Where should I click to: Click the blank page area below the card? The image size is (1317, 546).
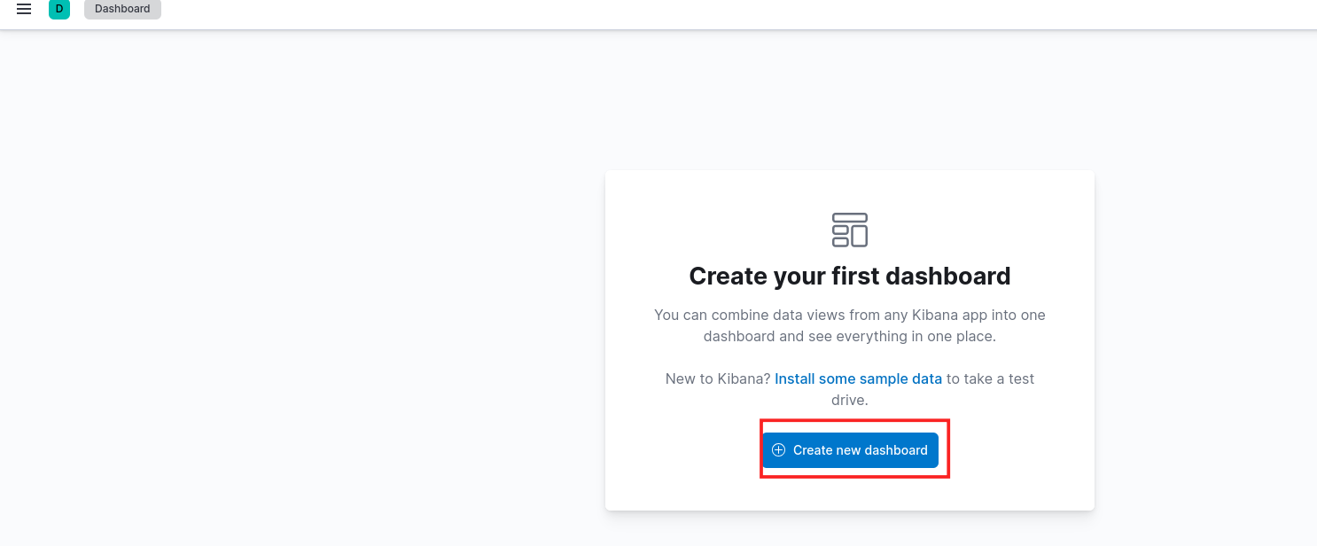click(x=849, y=529)
